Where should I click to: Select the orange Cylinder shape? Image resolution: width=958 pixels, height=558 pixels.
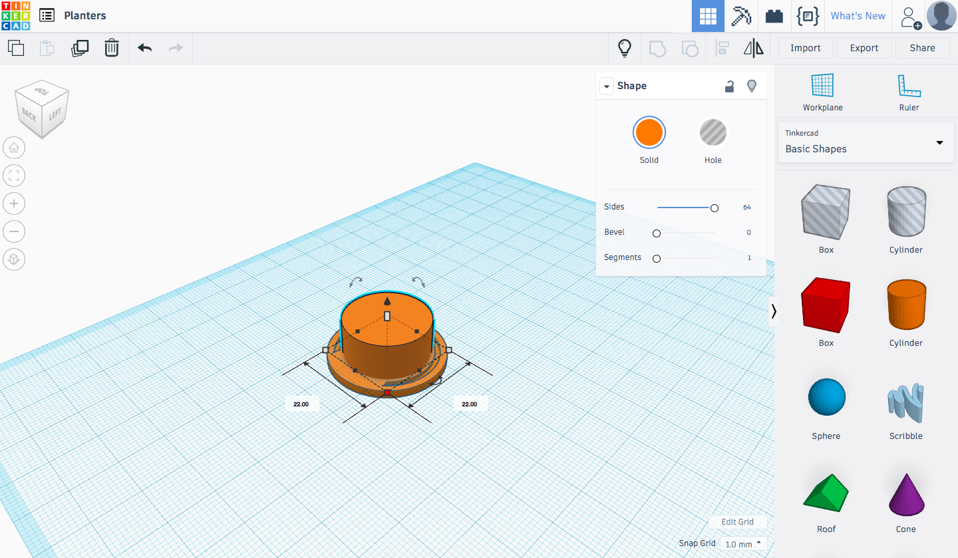tap(906, 304)
